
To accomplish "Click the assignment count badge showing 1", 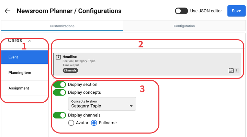I will pos(236,70).
